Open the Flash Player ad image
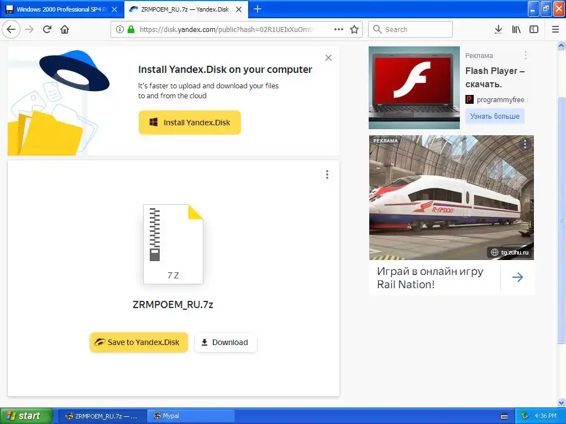Image resolution: width=566 pixels, height=424 pixels. coord(414,88)
